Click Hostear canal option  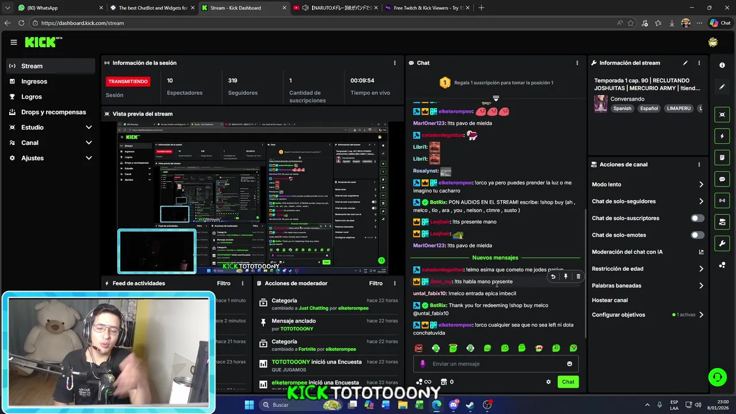[x=609, y=300]
